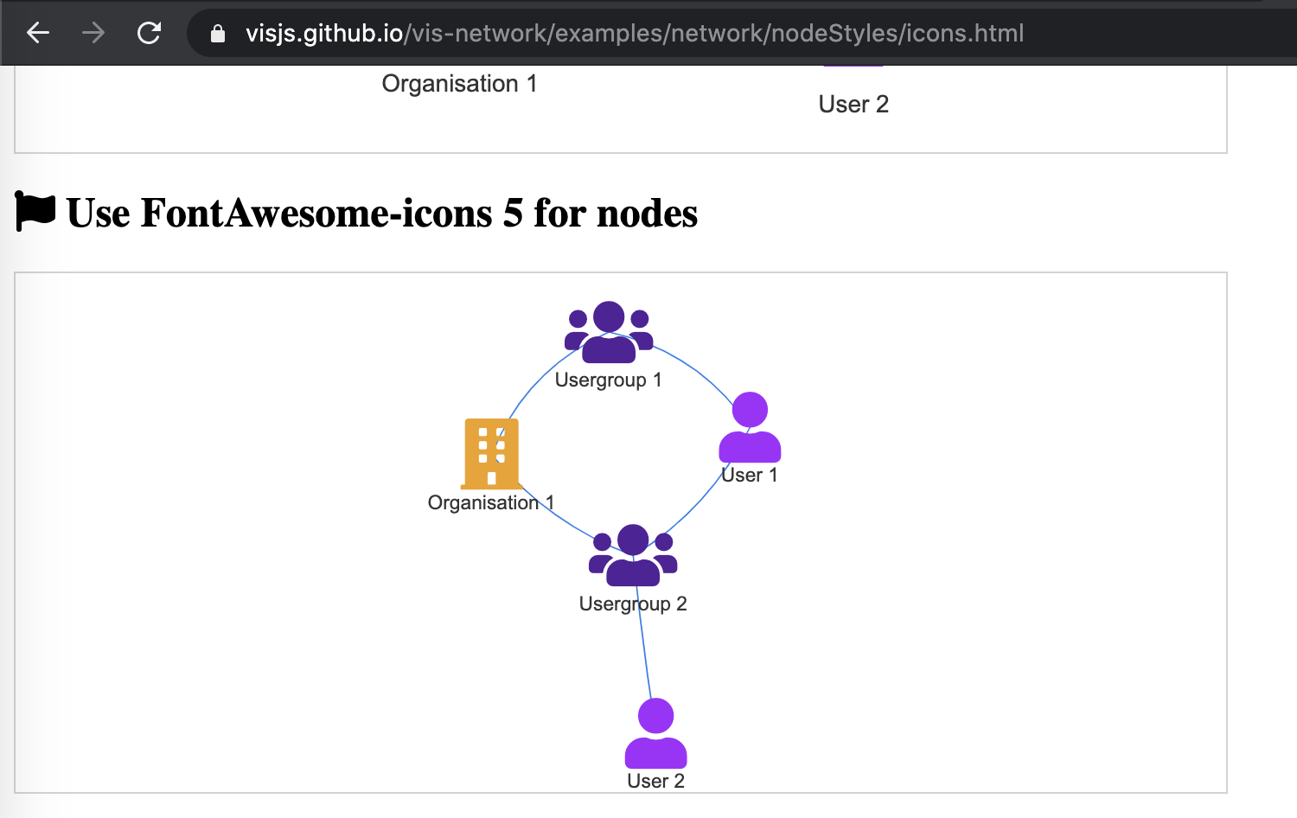Select the Organisation 1 building icon
Viewport: 1297px width, 818px height.
tap(491, 452)
